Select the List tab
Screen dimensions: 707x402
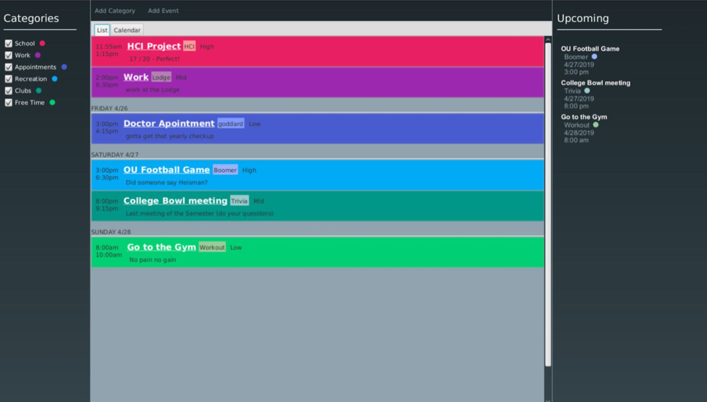tap(102, 30)
